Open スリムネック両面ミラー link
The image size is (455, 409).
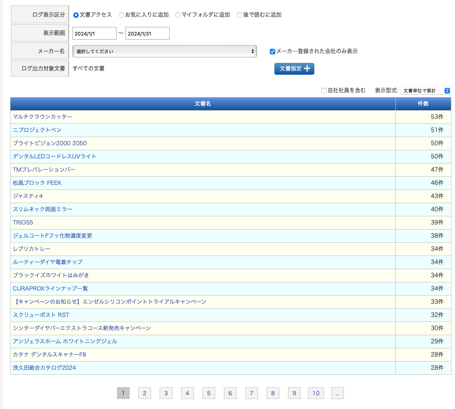42,209
